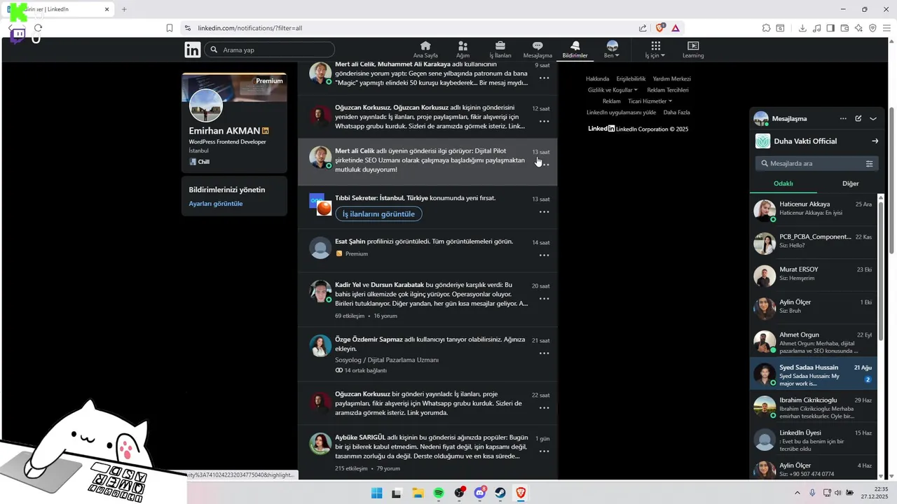The height and width of the screenshot is (504, 897).
Task: Open Ahmet Orgun conversation
Action: (x=814, y=340)
